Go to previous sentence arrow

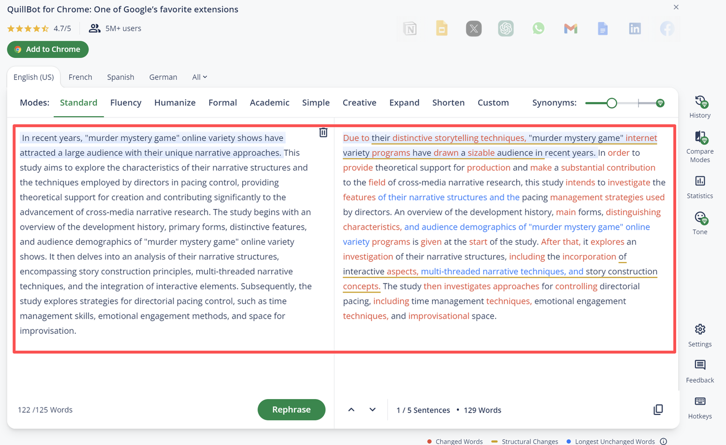(351, 410)
